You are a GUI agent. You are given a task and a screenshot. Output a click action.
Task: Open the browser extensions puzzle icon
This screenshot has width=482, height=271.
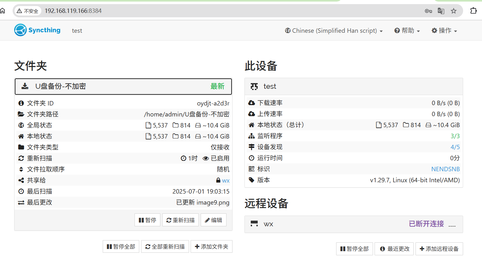pos(473,11)
